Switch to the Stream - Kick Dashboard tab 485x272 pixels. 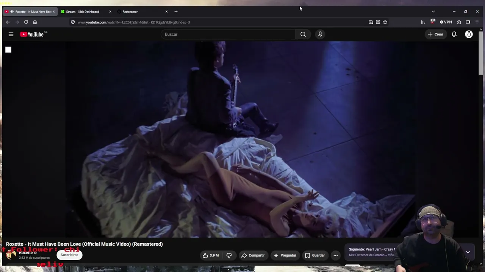pos(86,12)
